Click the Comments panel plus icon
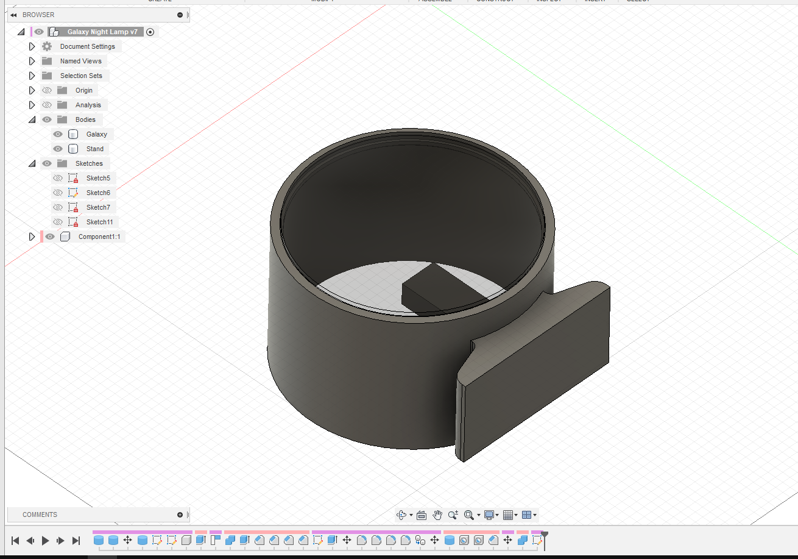This screenshot has width=798, height=559. tap(180, 514)
